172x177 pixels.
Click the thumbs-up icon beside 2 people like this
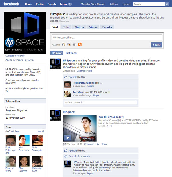66,77
